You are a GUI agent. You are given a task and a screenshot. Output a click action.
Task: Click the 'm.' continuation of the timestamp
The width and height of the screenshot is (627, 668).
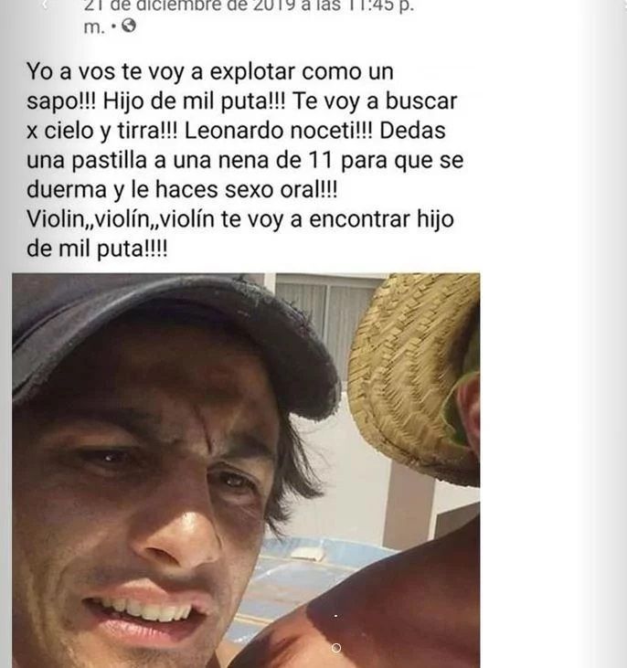94,27
